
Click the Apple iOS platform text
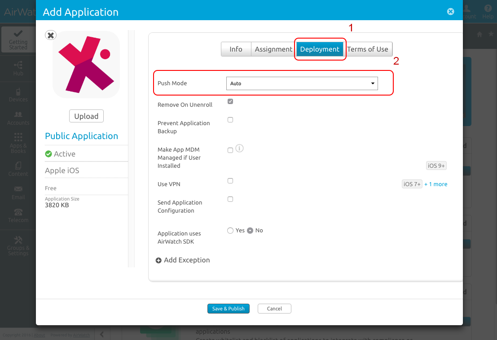[x=62, y=170]
